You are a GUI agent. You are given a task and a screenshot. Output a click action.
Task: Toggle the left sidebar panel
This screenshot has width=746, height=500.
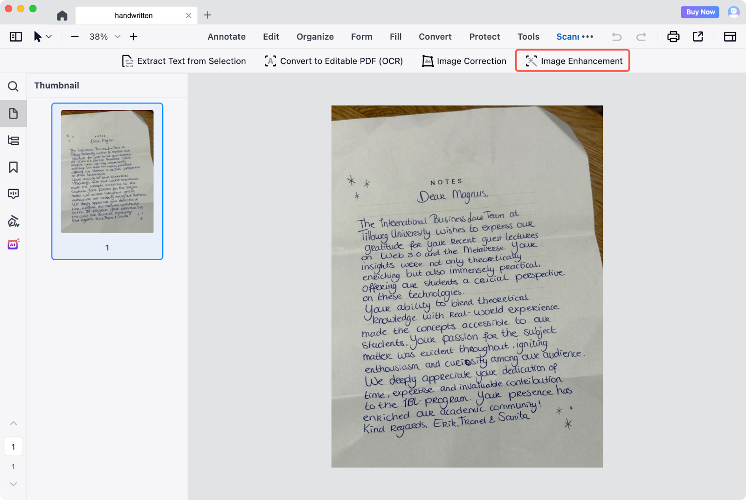[16, 37]
